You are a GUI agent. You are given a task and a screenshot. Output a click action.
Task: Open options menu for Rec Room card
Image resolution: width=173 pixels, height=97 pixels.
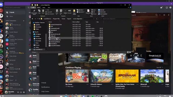click(x=87, y=84)
